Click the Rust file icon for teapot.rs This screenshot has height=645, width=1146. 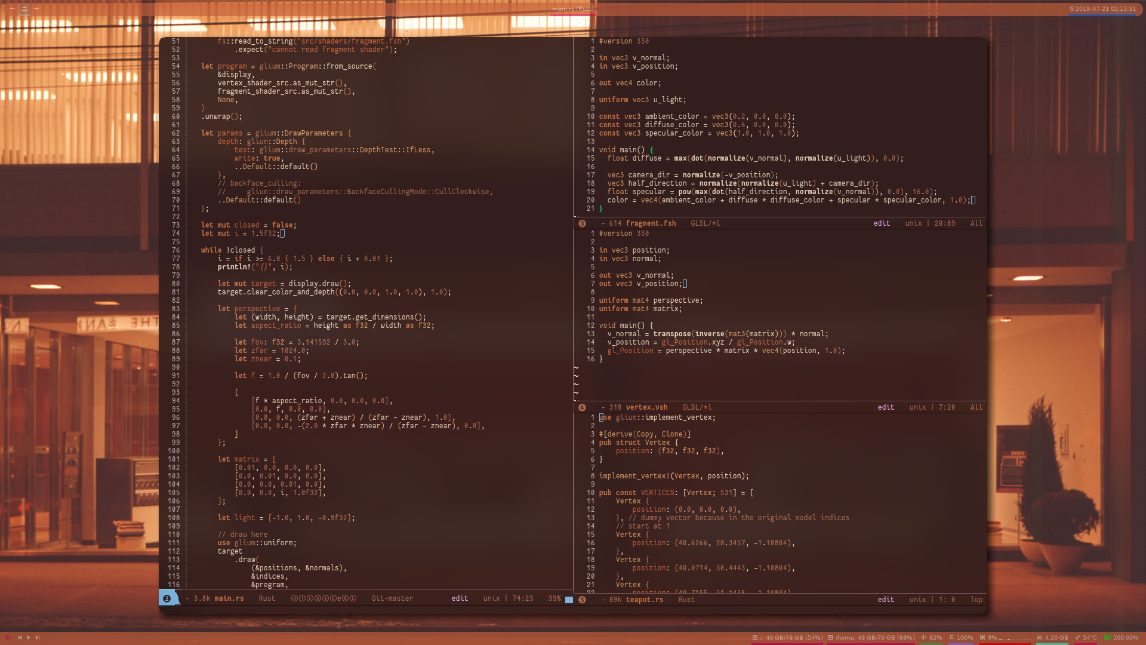pyautogui.click(x=583, y=600)
